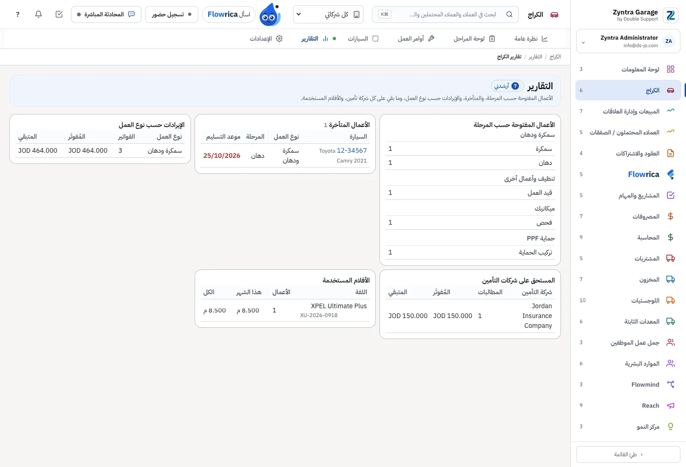The height and width of the screenshot is (467, 686).
Task: Click the help question mark icon
Action: coord(18,14)
